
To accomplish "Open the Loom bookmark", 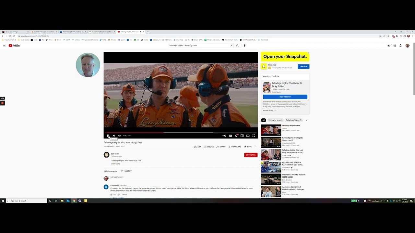I will (x=122, y=40).
